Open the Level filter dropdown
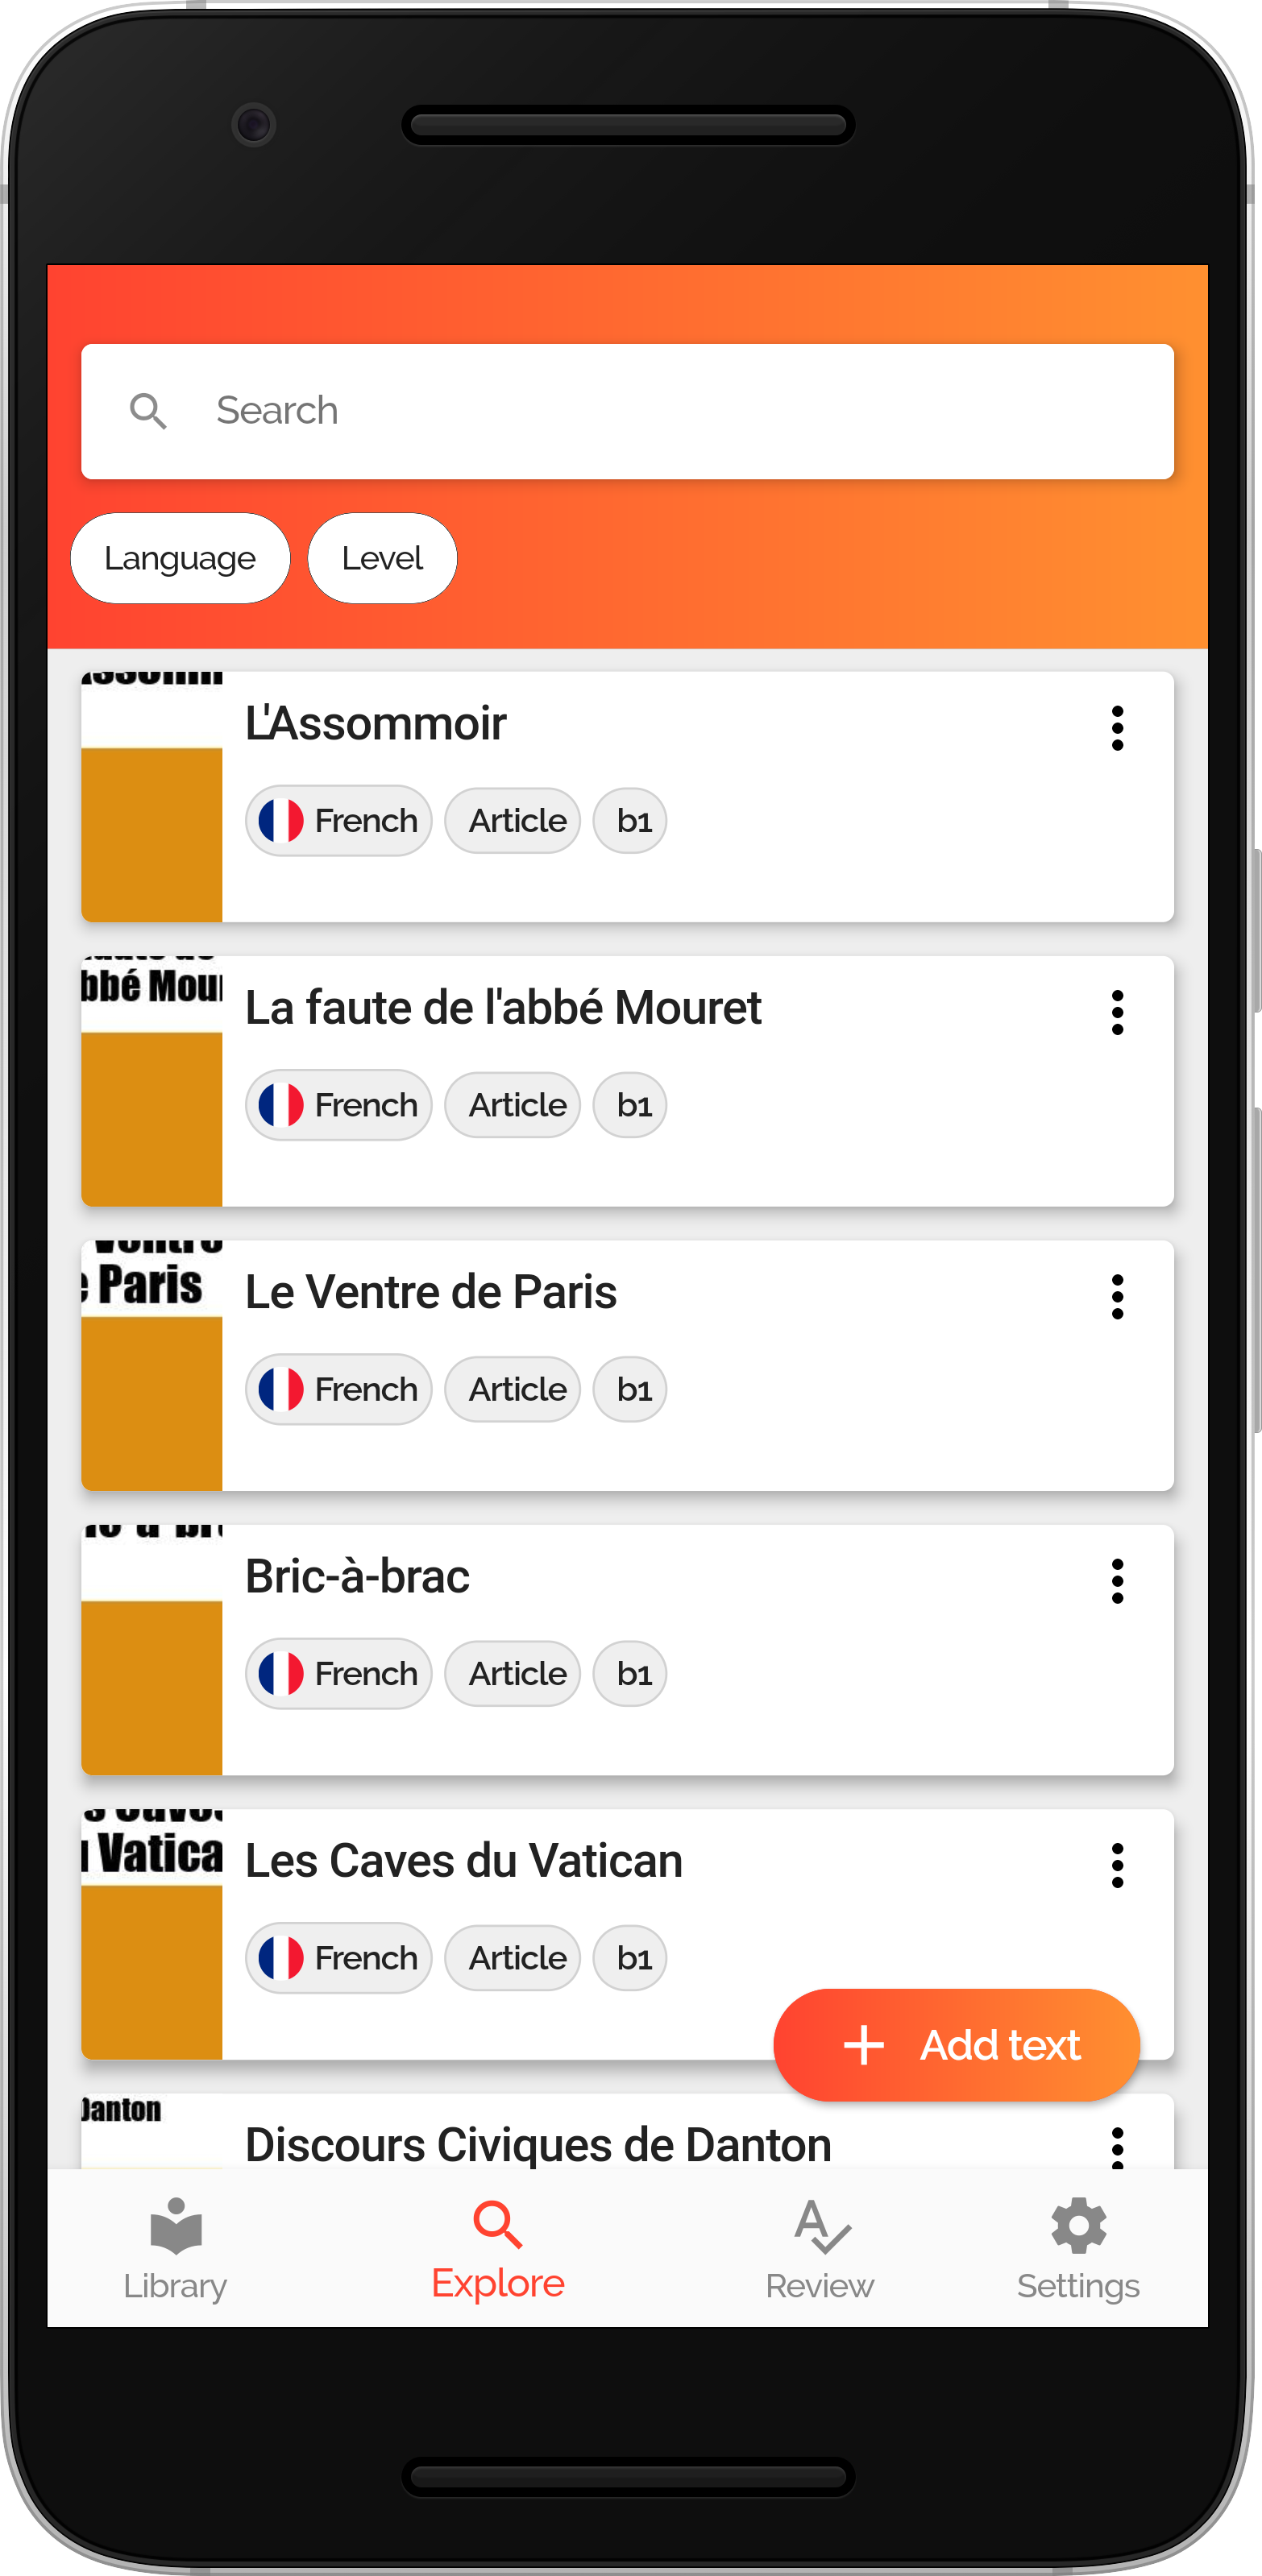The width and height of the screenshot is (1262, 2576). [382, 558]
